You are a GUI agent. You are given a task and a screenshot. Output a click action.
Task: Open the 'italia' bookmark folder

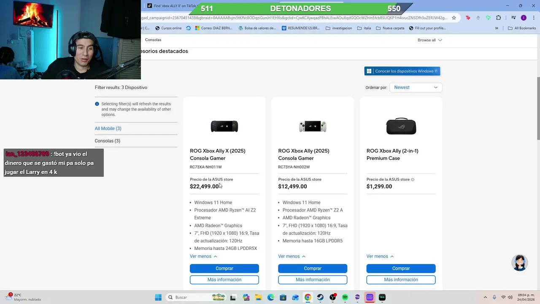364,28
